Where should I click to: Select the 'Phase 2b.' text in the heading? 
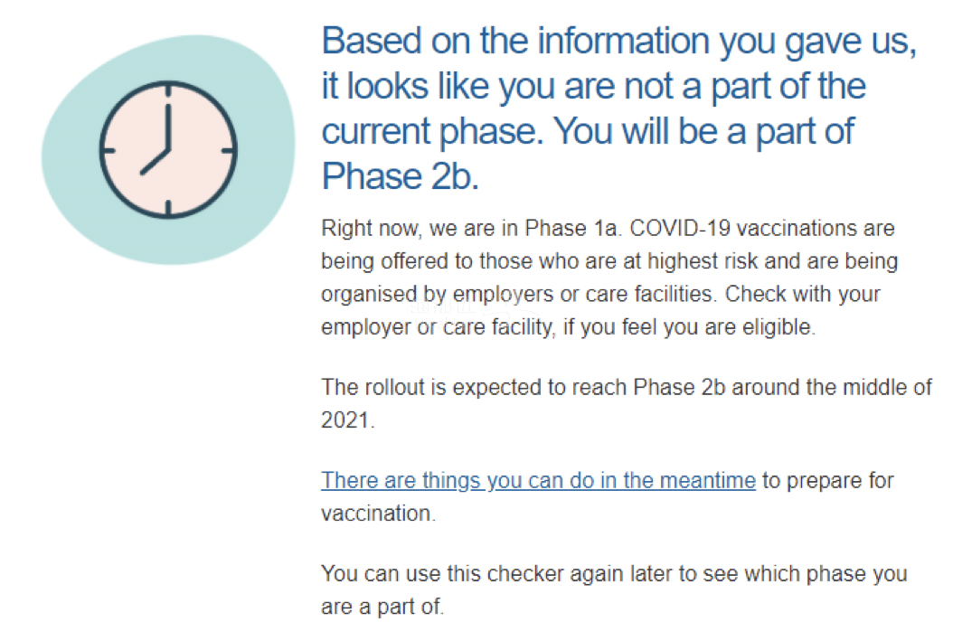tap(400, 176)
